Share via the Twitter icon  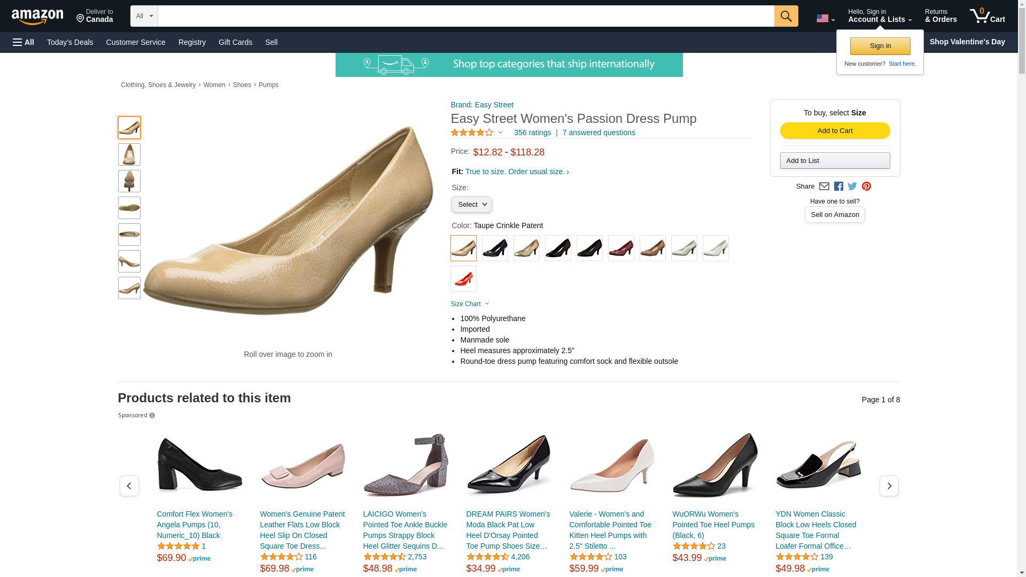[852, 186]
